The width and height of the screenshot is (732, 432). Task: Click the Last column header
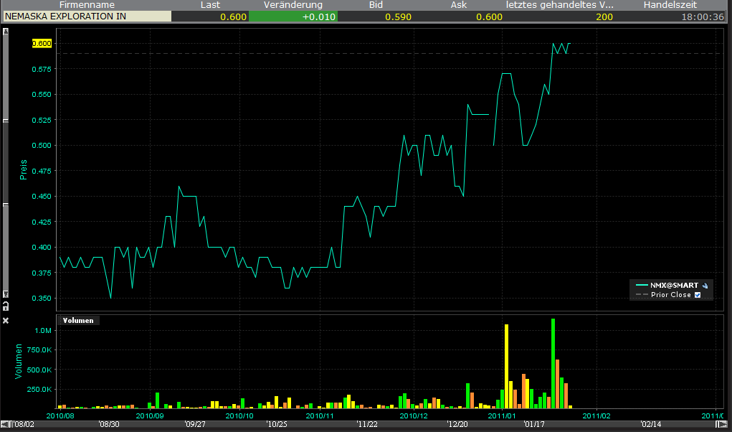[x=210, y=5]
